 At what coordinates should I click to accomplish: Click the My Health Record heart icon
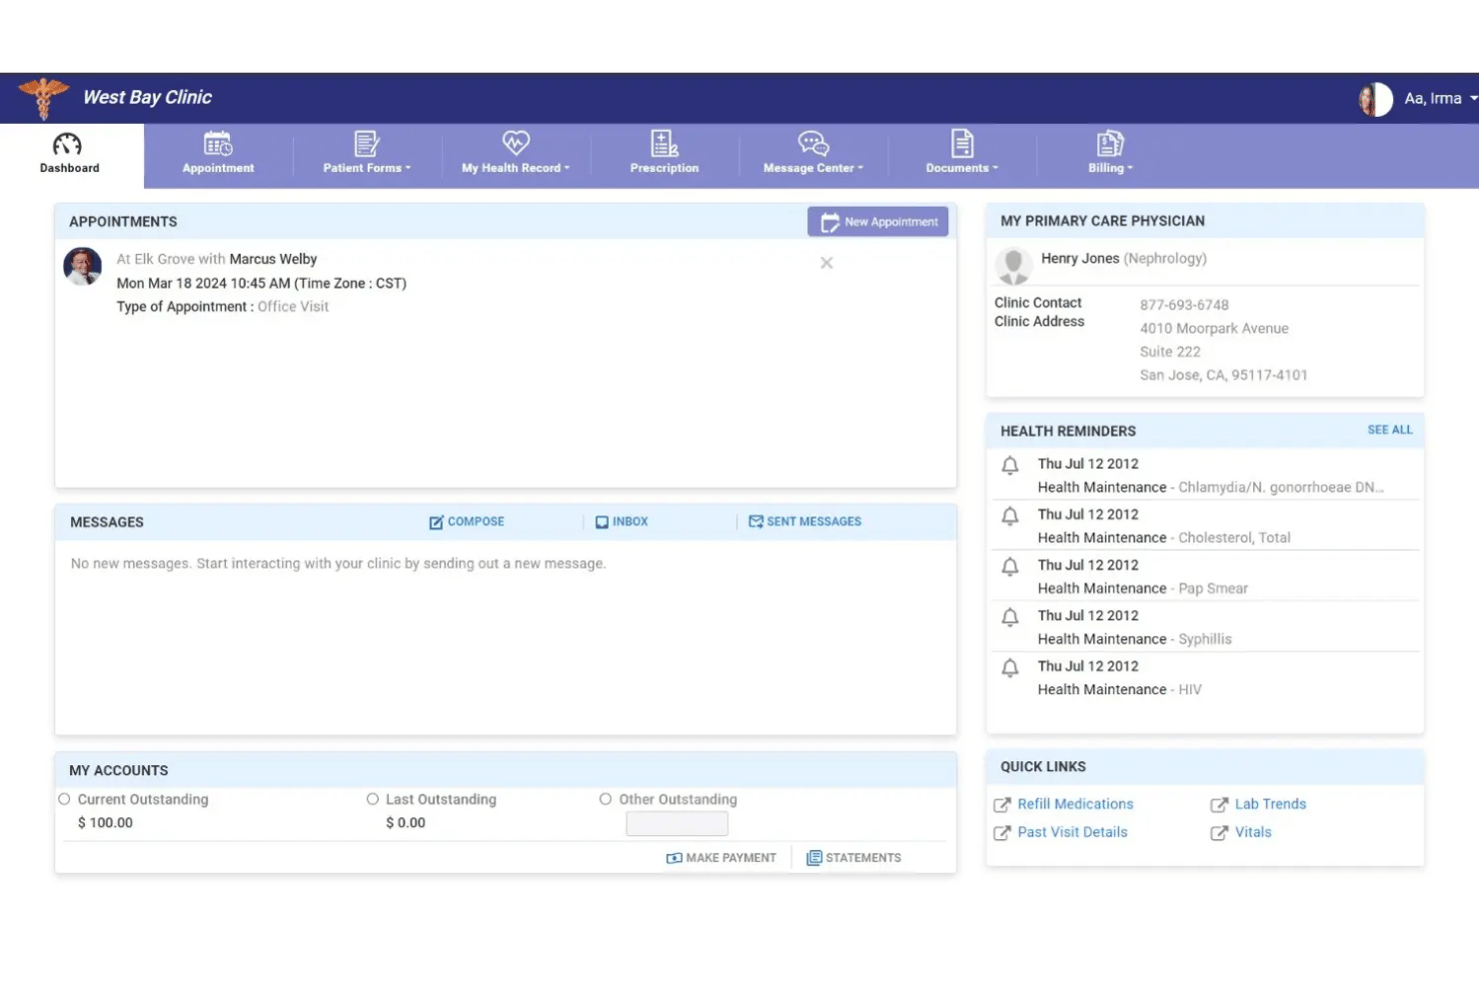pos(516,143)
